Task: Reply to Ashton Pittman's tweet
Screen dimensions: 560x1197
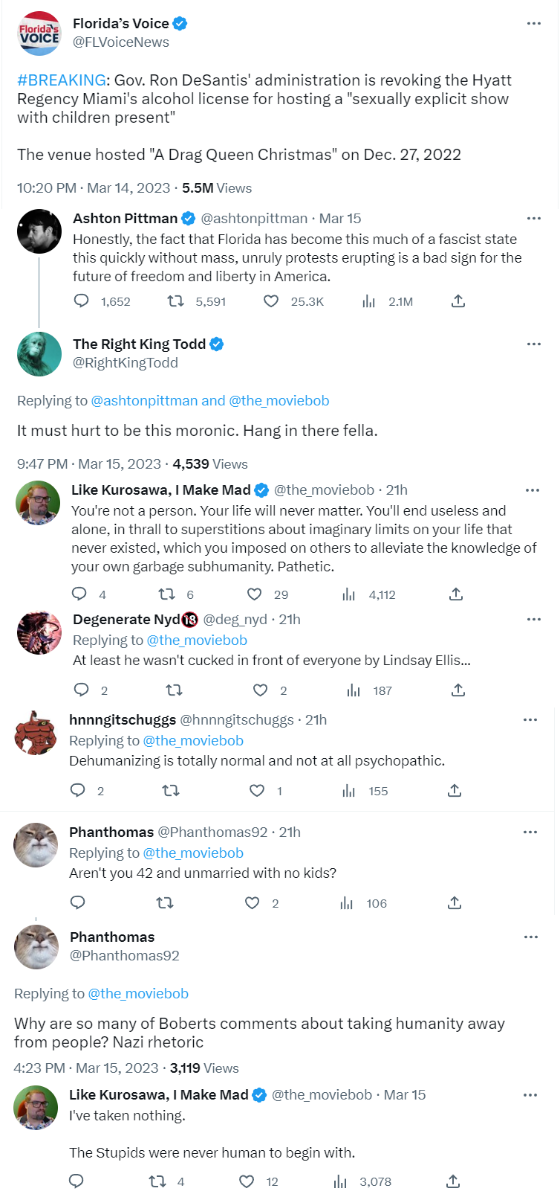Action: point(82,301)
